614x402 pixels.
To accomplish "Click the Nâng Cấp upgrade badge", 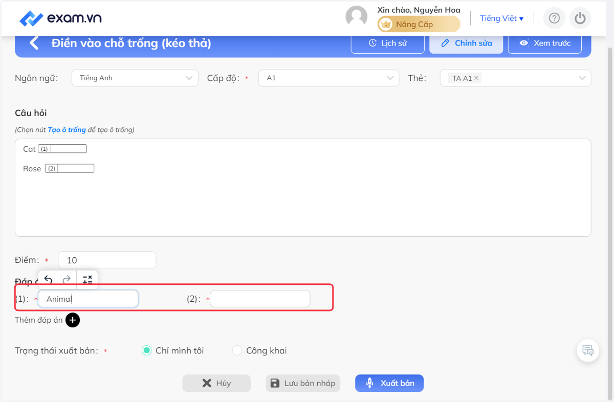I will [419, 24].
